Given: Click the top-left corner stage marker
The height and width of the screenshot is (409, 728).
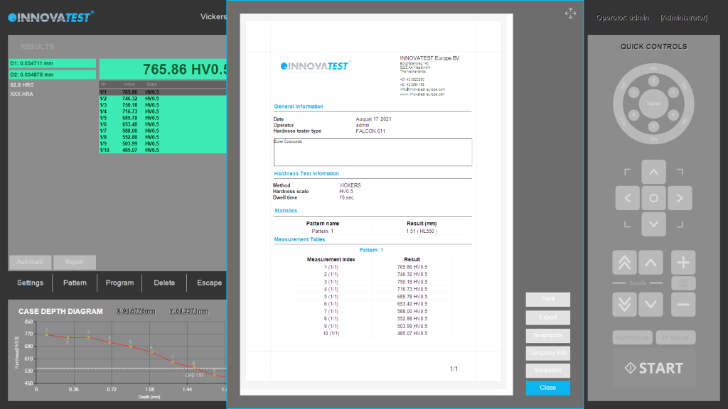Looking at the screenshot, I should (x=627, y=172).
